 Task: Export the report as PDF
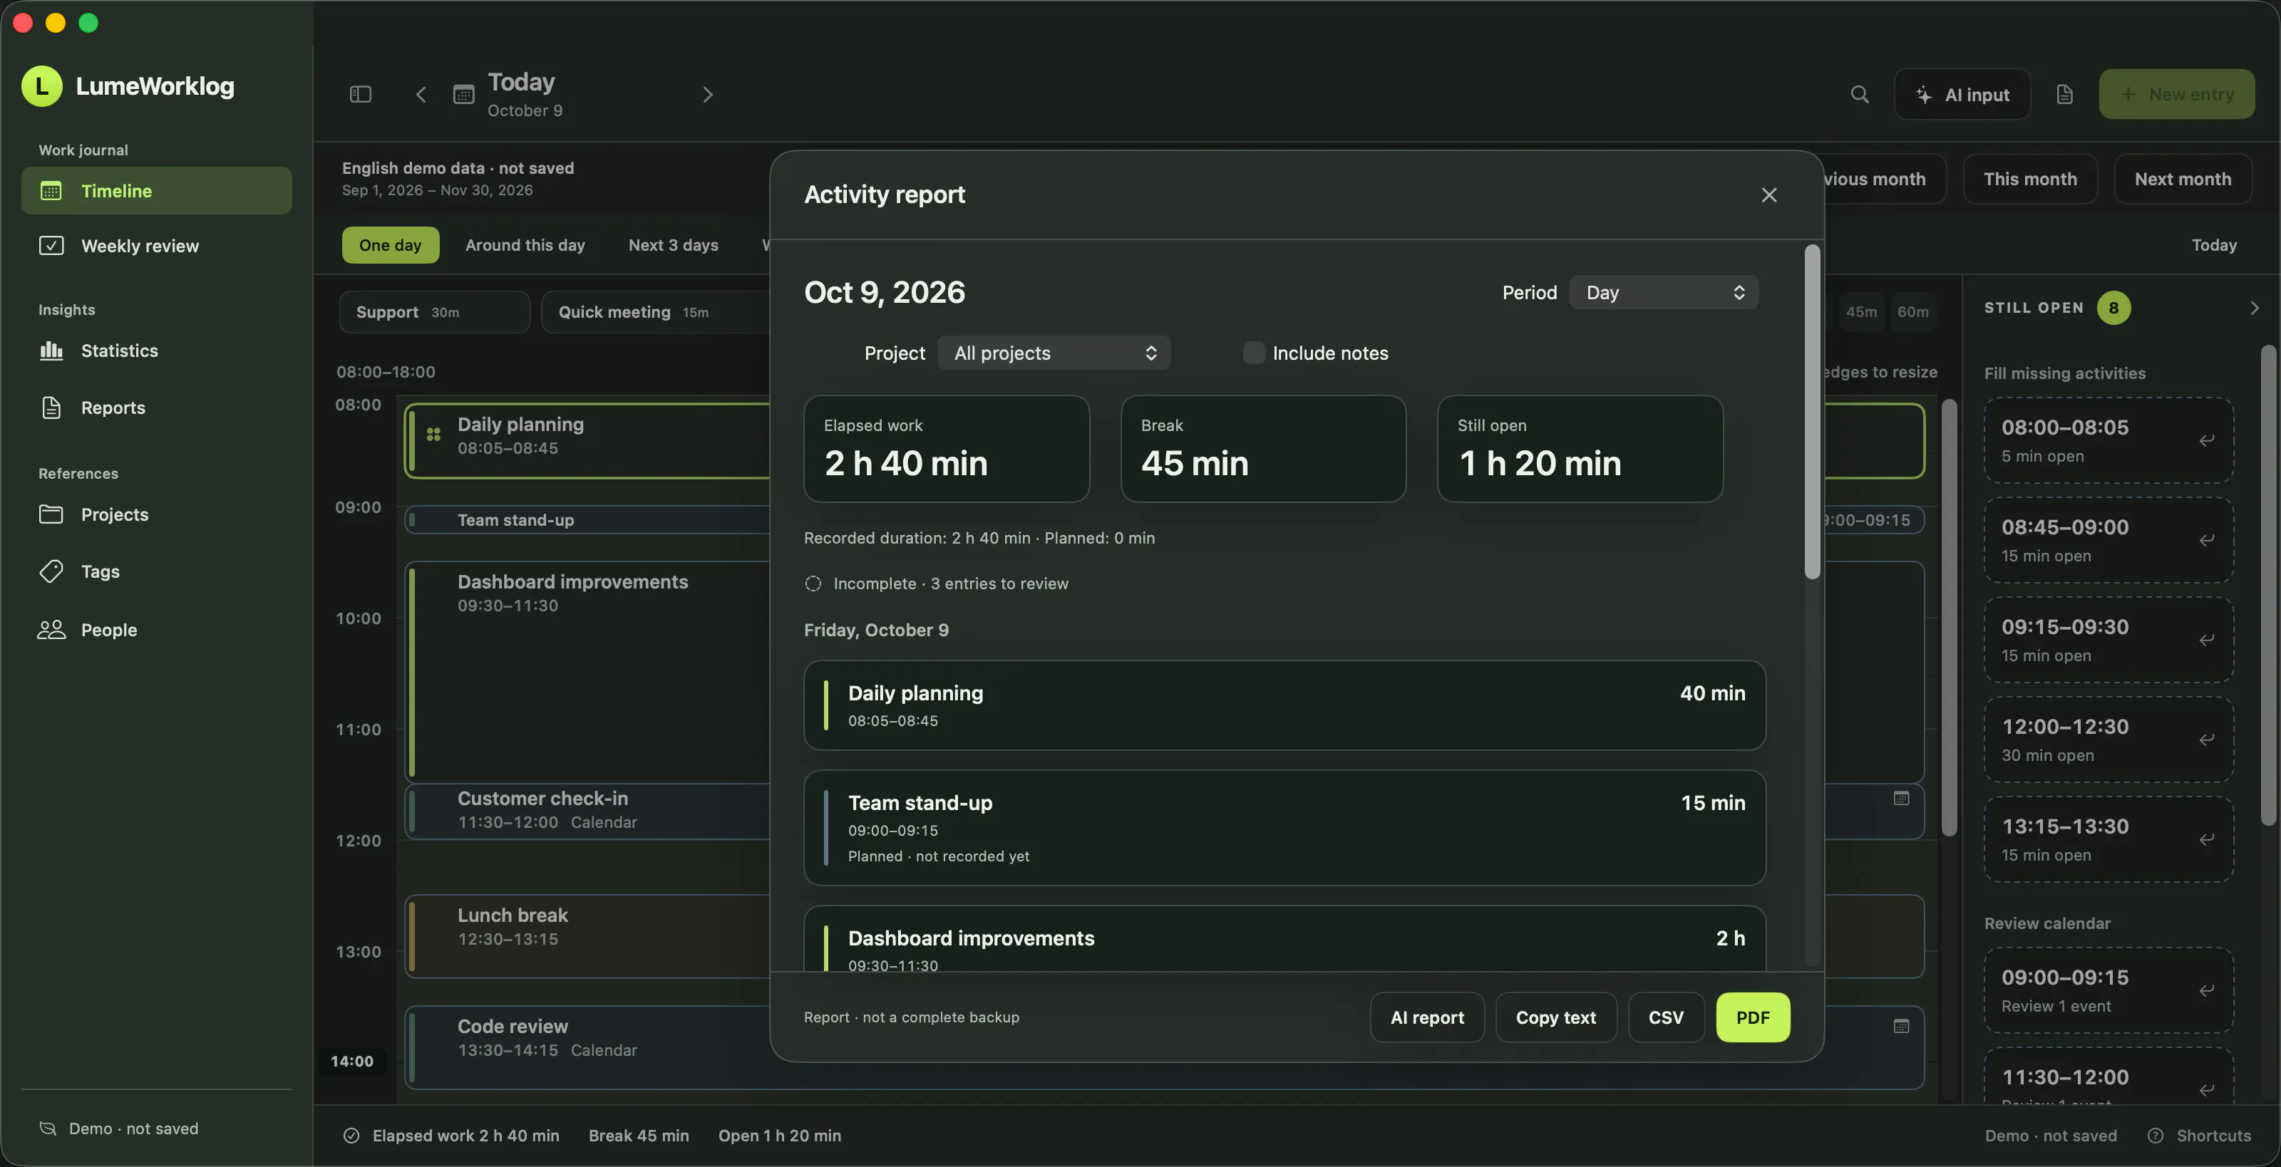(1752, 1017)
